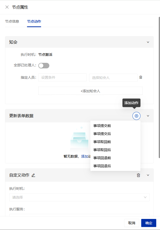Collapse the 知会 section
Viewport: 160px width, 230px height.
click(x=148, y=42)
